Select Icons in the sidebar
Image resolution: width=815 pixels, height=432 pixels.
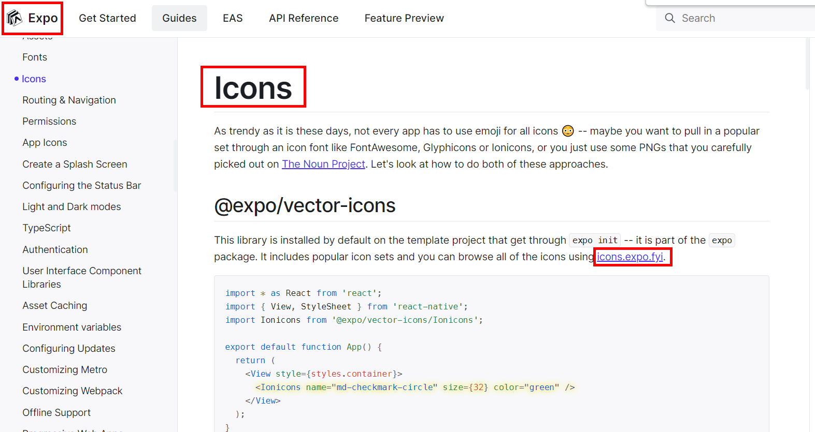click(34, 79)
